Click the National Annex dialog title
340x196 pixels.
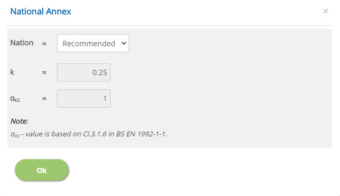pyautogui.click(x=41, y=12)
